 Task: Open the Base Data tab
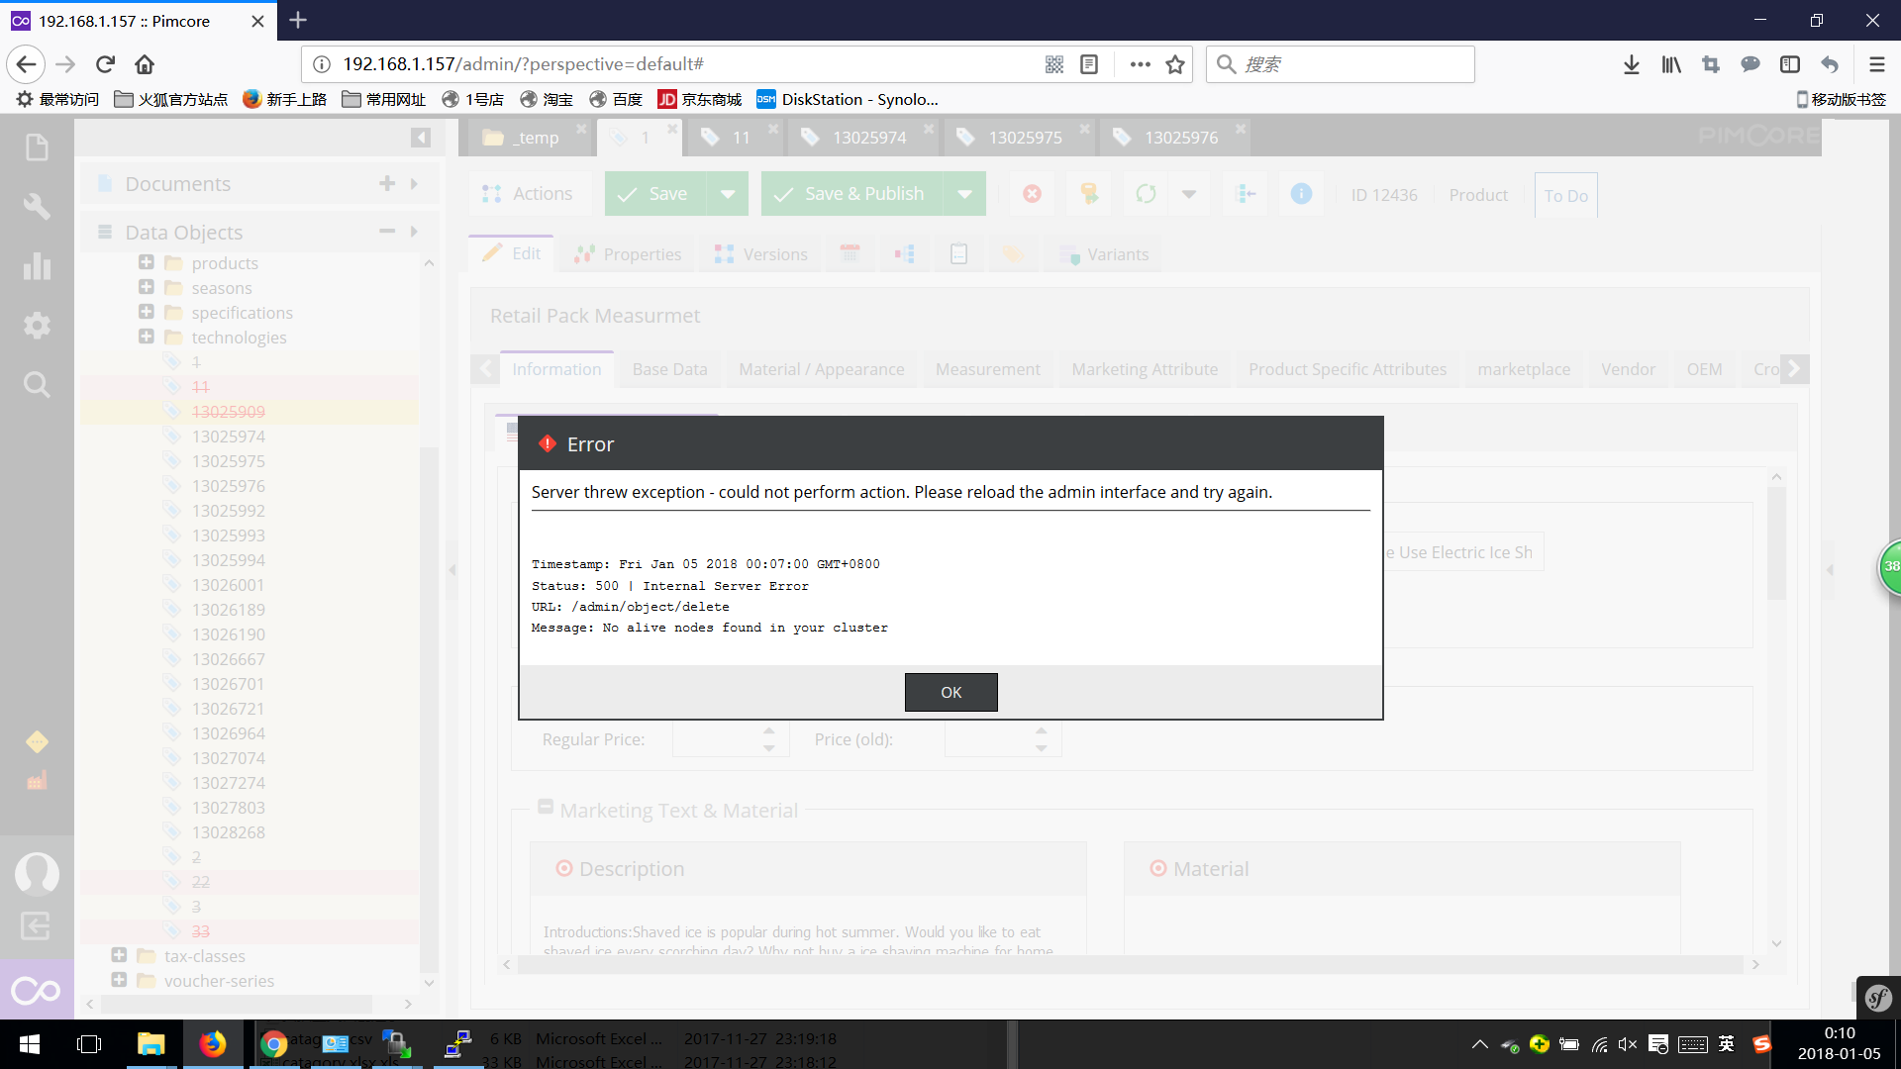[x=669, y=369]
